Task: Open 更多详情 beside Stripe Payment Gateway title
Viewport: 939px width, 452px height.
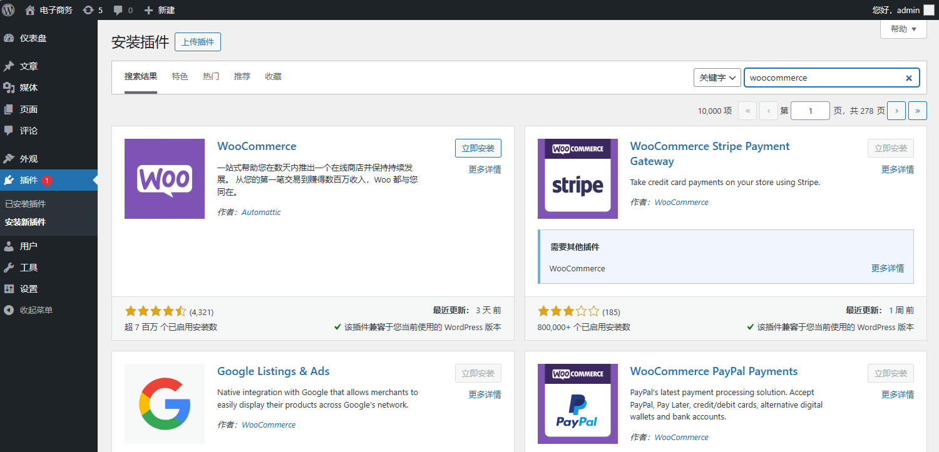Action: [898, 169]
